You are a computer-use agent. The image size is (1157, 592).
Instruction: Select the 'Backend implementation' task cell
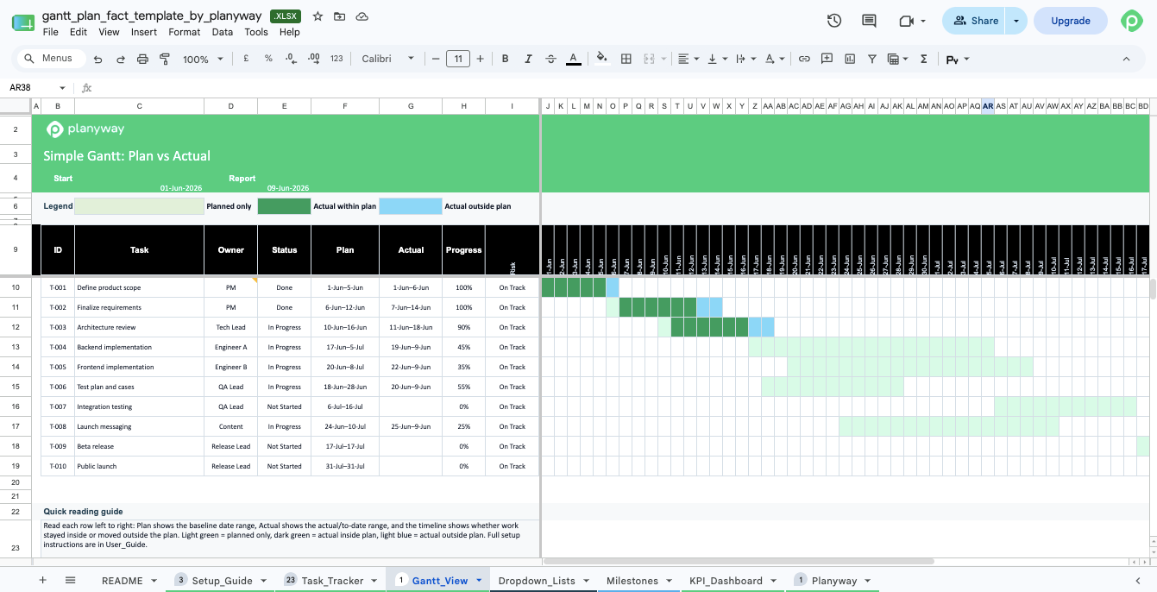pyautogui.click(x=140, y=347)
